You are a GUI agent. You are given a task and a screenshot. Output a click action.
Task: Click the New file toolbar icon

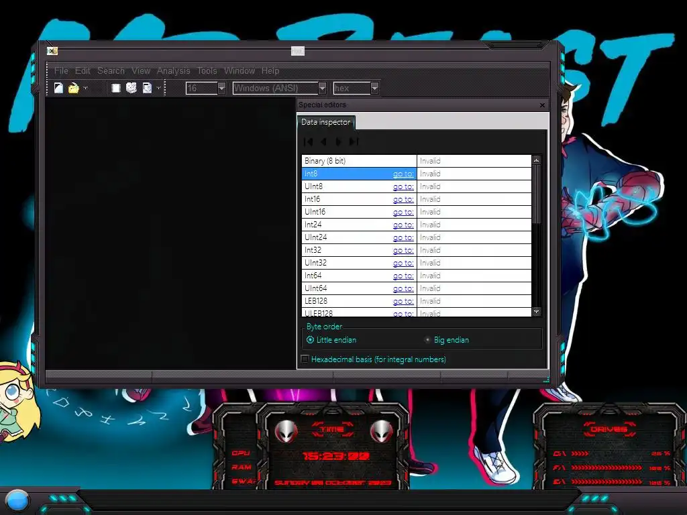59,88
